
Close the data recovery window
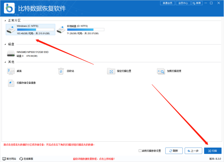click(219, 3)
